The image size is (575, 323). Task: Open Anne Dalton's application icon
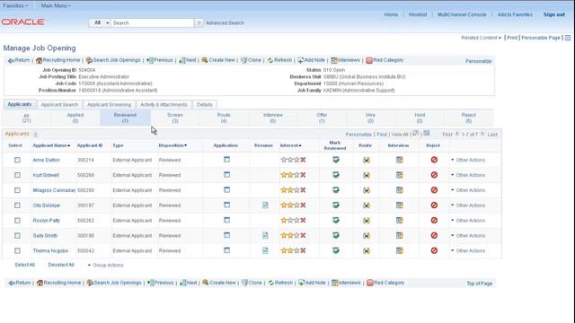pos(226,160)
